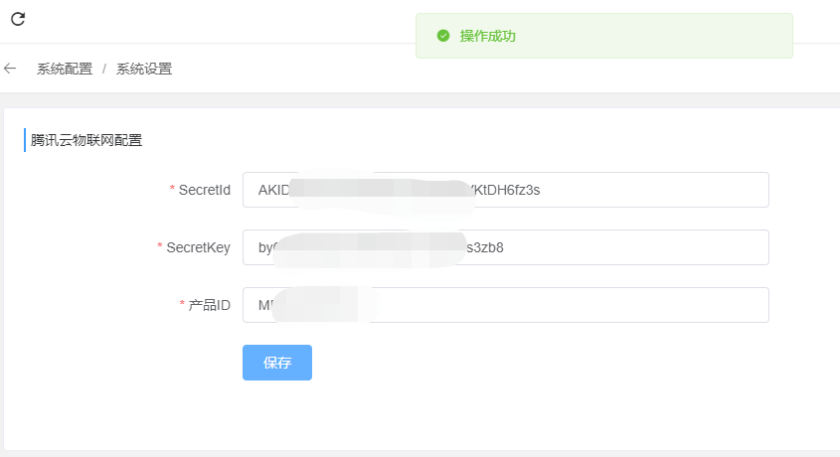This screenshot has width=840, height=457.
Task: Select the 系统设置 breadcrumb item
Action: point(144,69)
